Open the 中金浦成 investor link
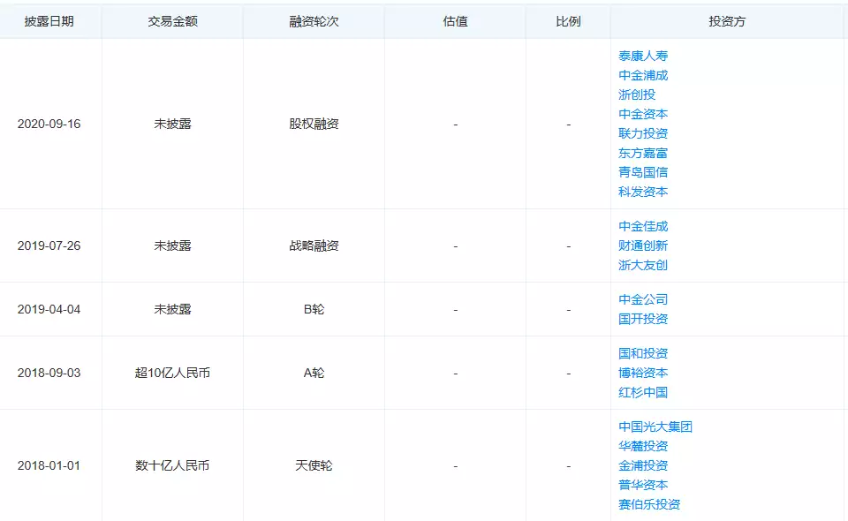 [x=643, y=75]
